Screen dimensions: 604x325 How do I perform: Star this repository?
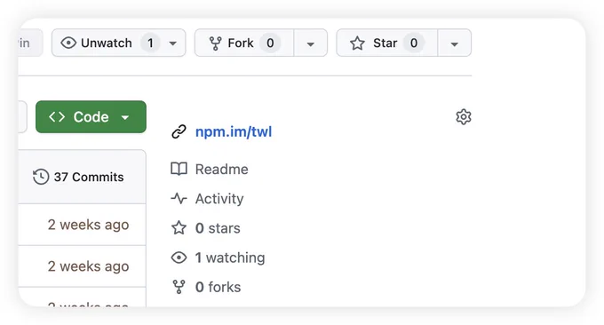(x=386, y=43)
